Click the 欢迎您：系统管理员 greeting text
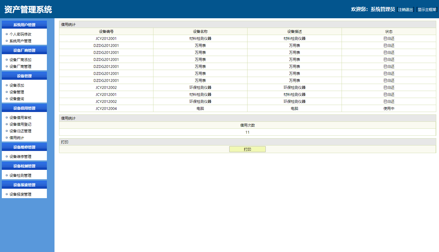The width and height of the screenshot is (439, 252). pos(373,9)
